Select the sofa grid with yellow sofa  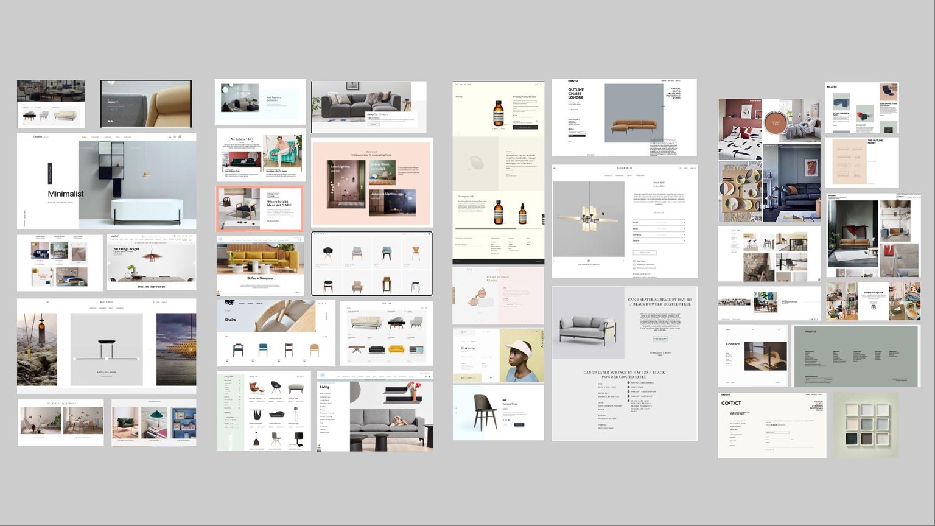(387, 333)
